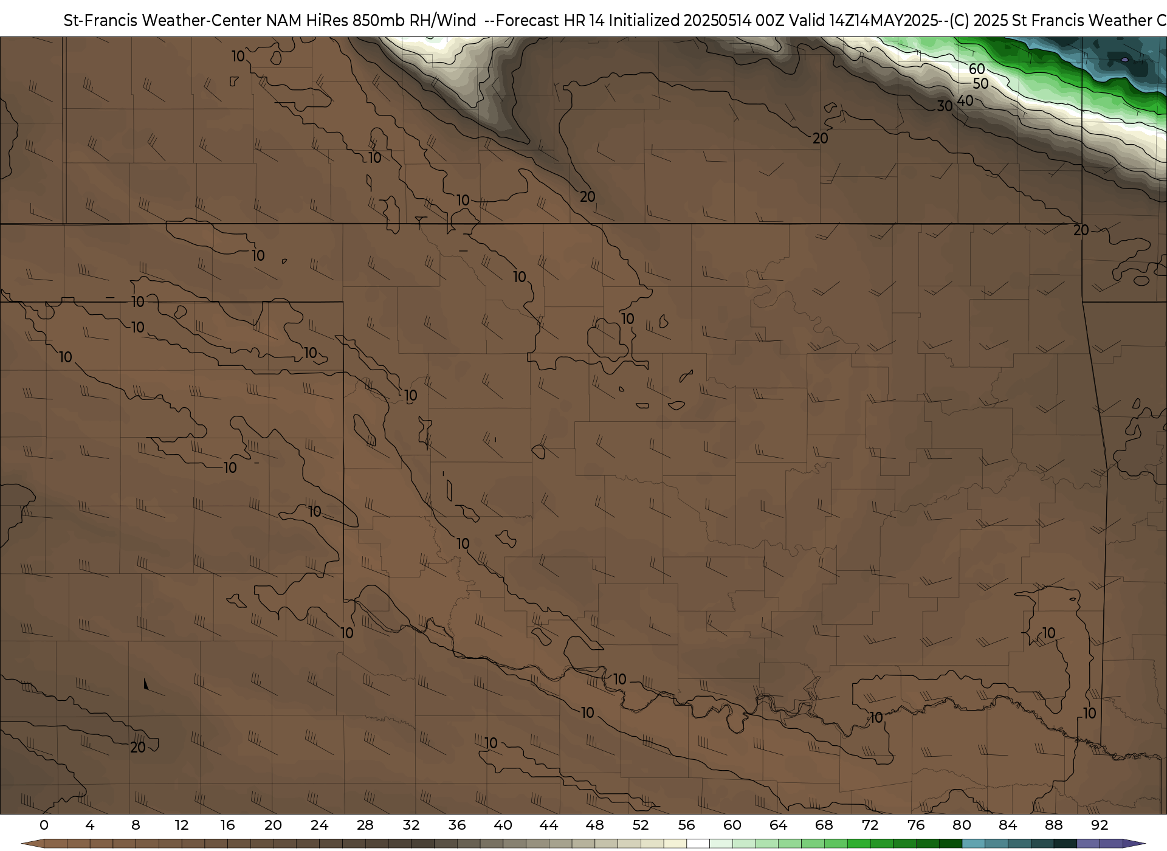The height and width of the screenshot is (851, 1167).
Task: Click the right arrow end of the colorbar
Action: [1134, 844]
